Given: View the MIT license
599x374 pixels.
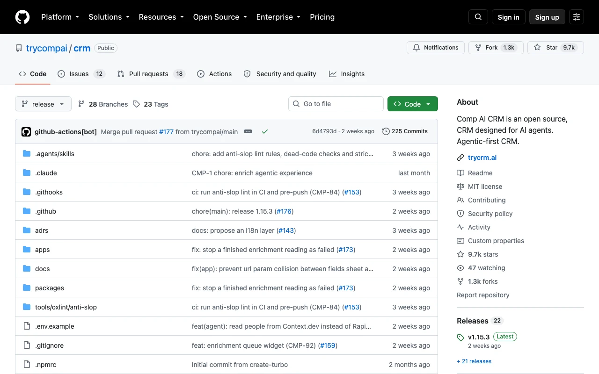Looking at the screenshot, I should click(479, 187).
